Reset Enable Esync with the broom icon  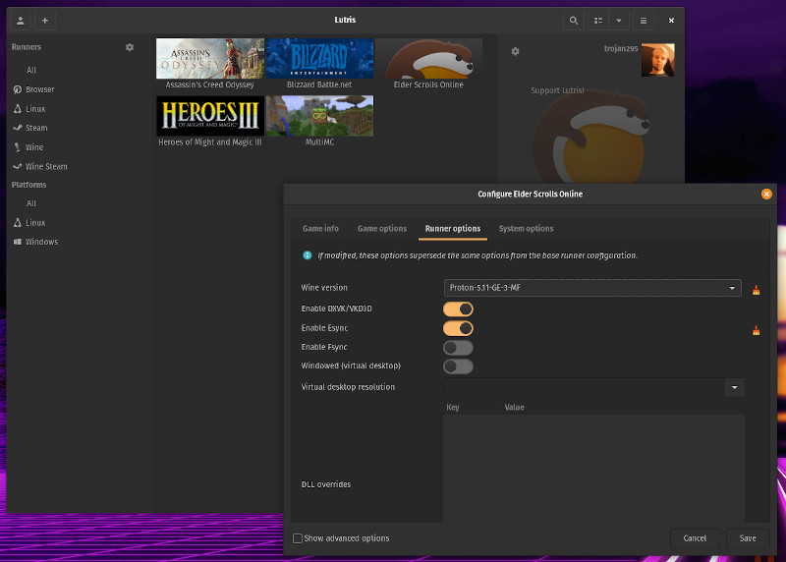pos(756,330)
